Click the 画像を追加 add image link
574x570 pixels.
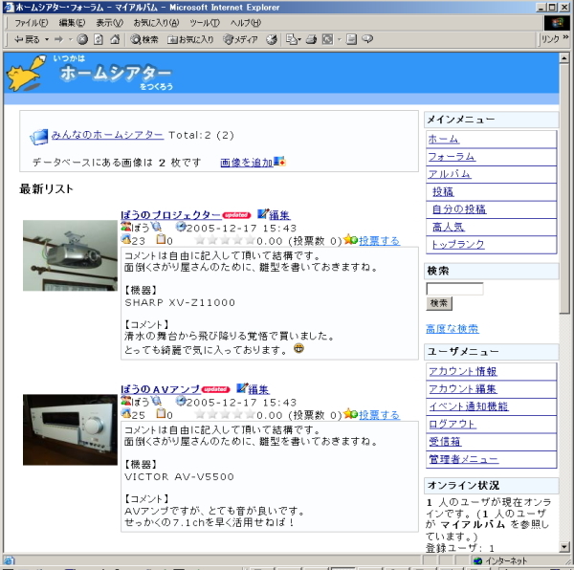247,163
